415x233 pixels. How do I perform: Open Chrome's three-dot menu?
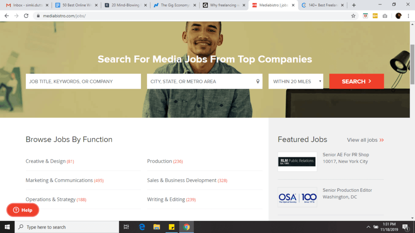(409, 15)
